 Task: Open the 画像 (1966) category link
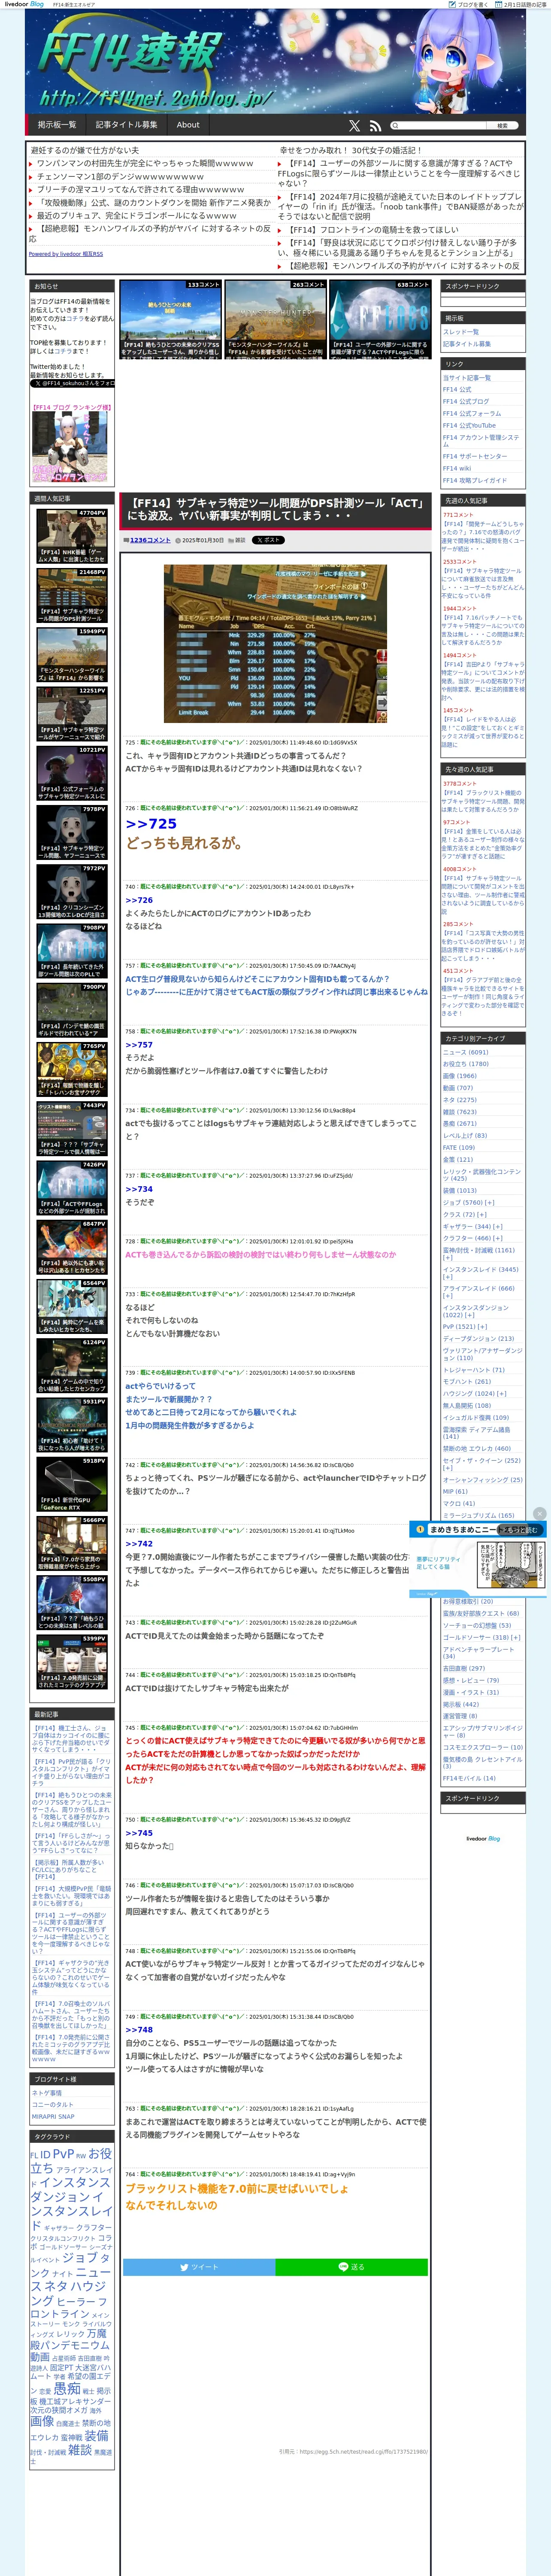[x=460, y=1076]
